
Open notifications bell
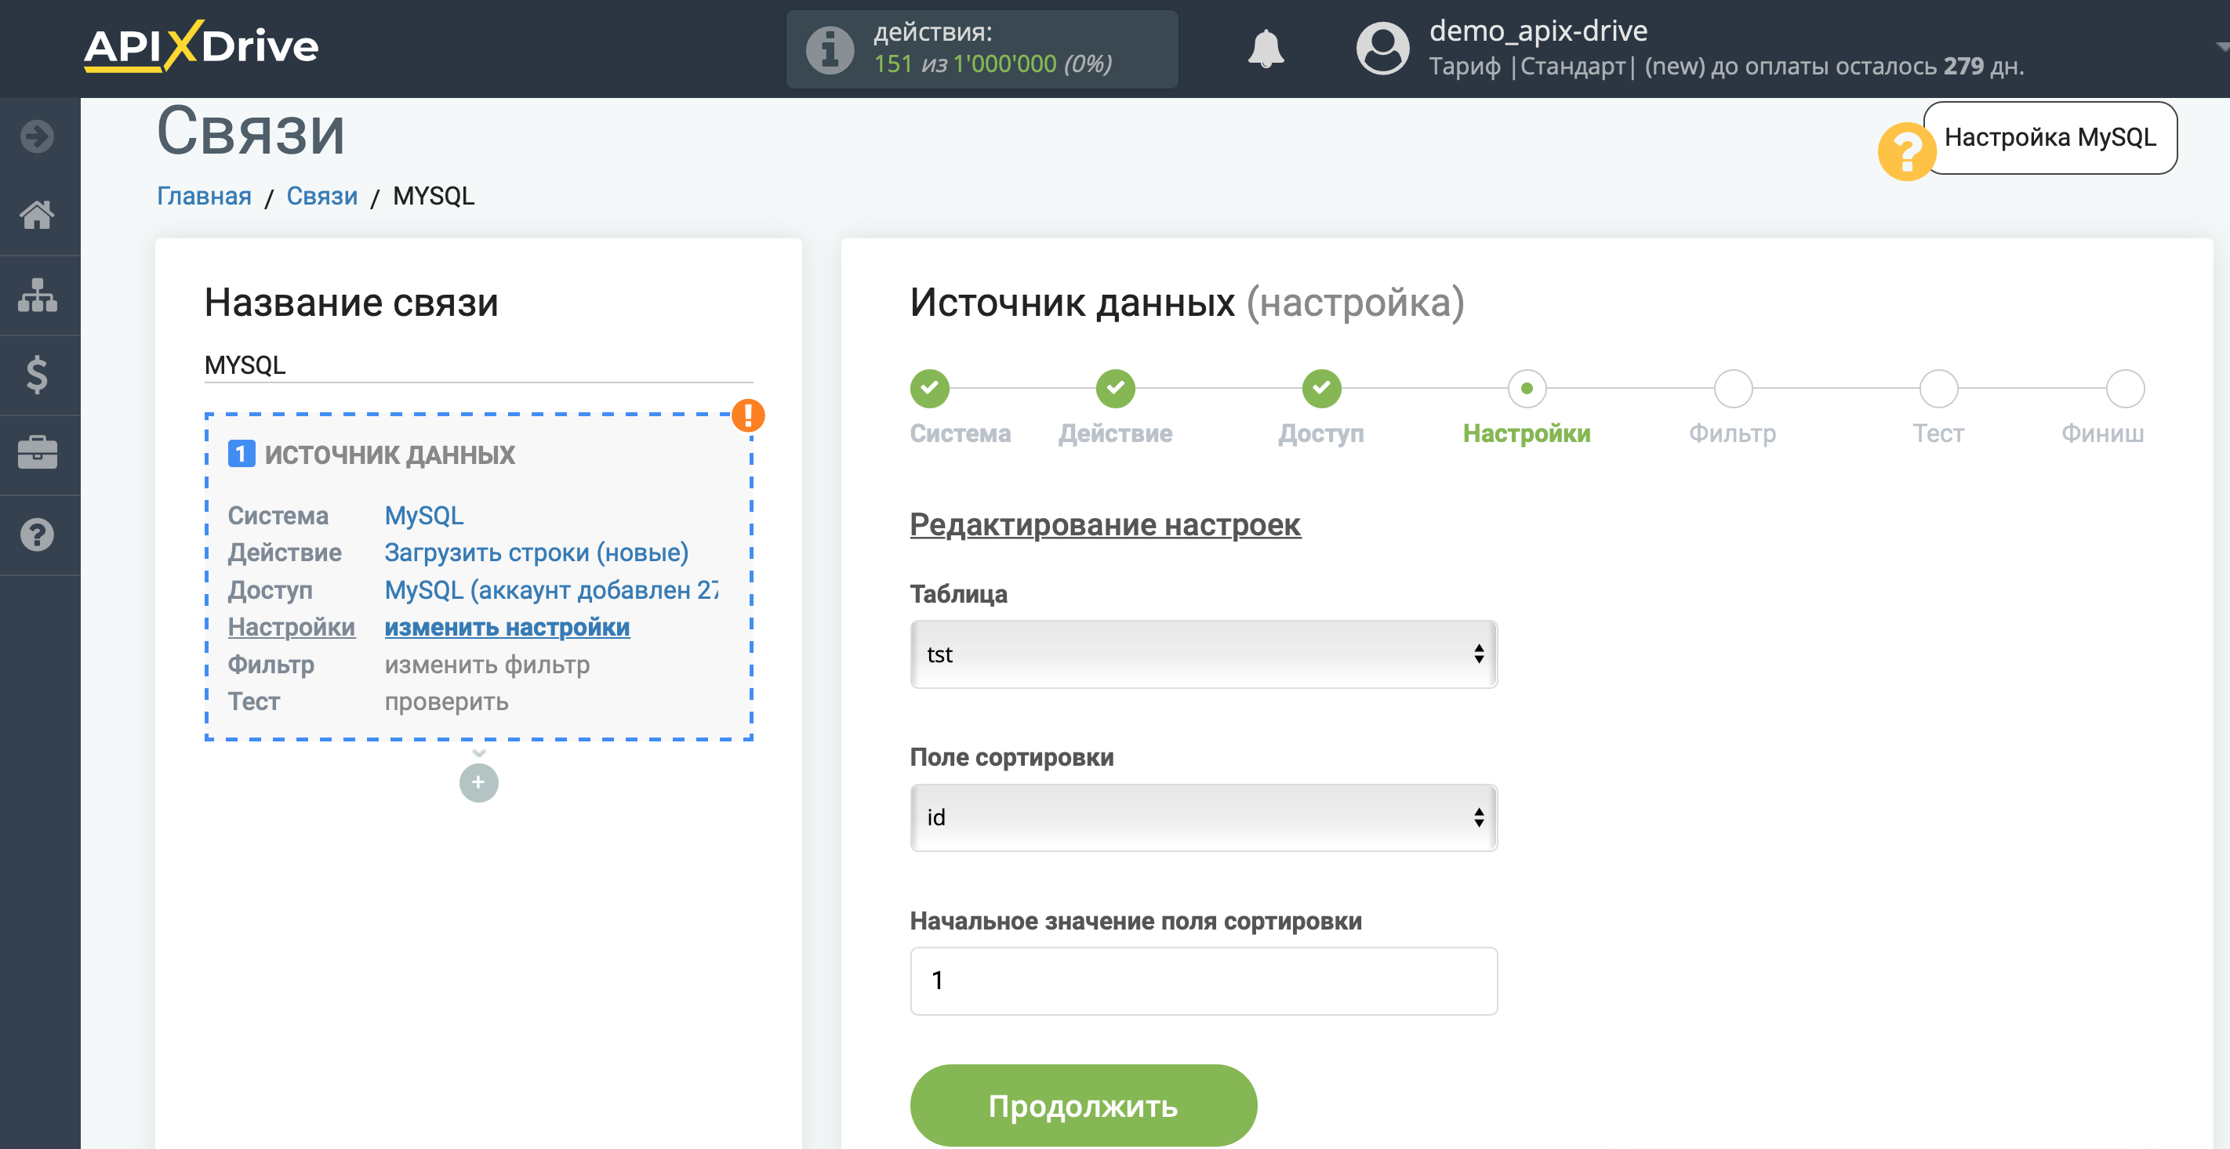pos(1266,49)
